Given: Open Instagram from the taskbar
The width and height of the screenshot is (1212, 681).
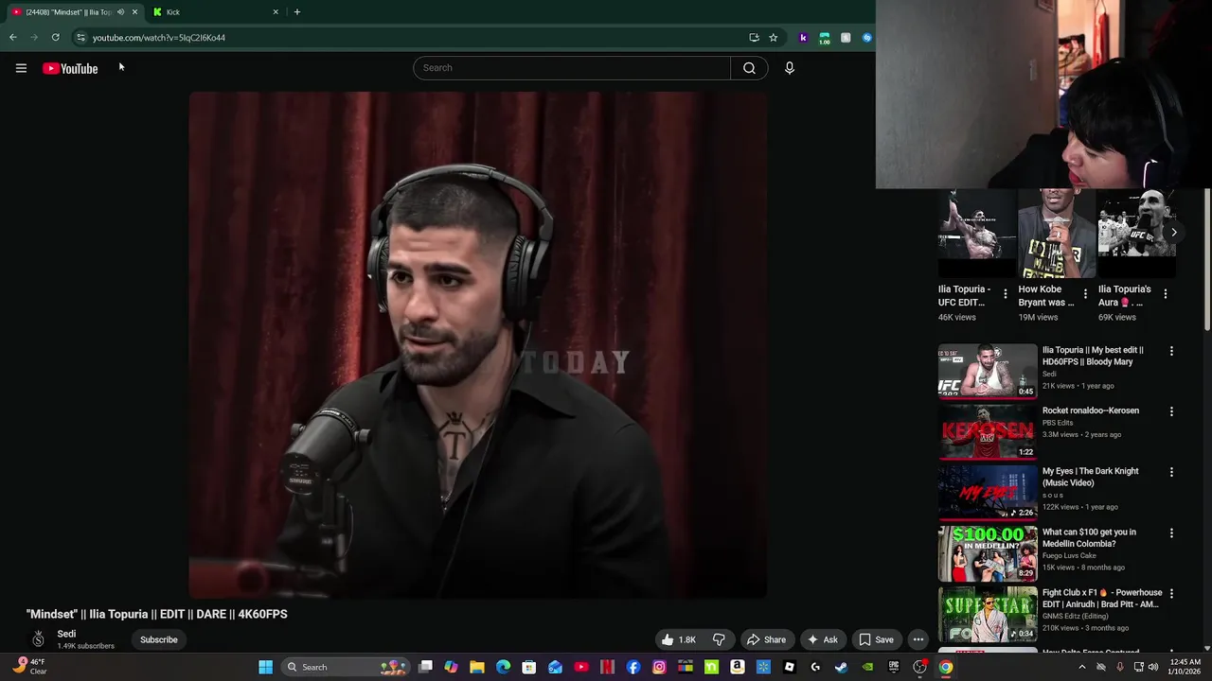Looking at the screenshot, I should click(x=659, y=667).
